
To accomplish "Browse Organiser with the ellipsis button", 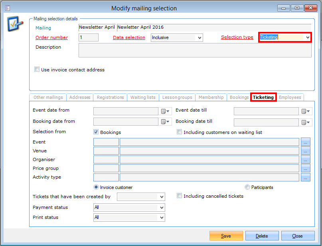I will tap(306, 159).
